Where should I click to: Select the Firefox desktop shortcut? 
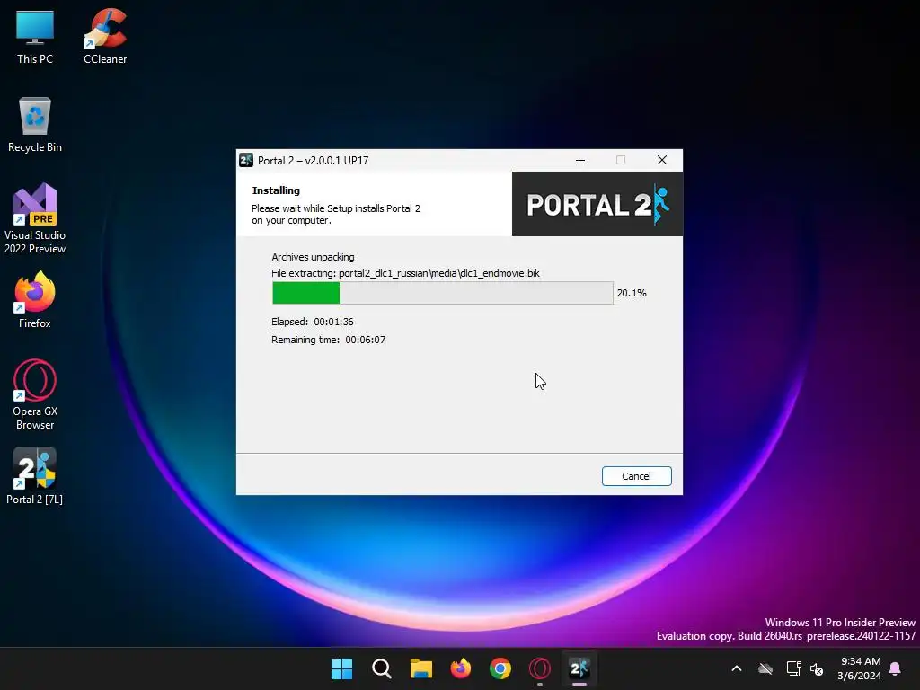pyautogui.click(x=35, y=300)
